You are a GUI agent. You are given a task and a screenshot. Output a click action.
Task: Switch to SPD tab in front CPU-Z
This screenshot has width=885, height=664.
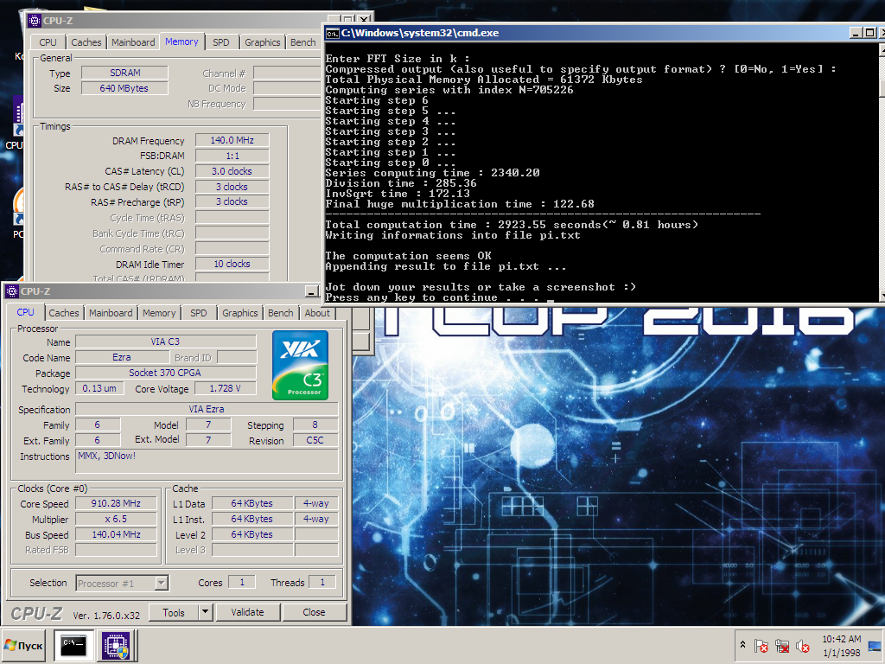coord(199,313)
